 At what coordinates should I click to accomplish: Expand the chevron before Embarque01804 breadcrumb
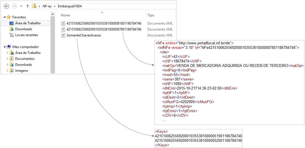click(x=55, y=6)
